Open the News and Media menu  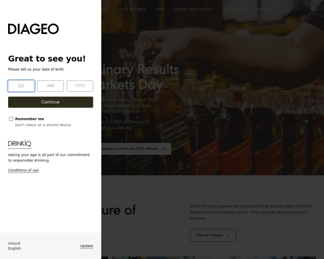[x=193, y=9]
